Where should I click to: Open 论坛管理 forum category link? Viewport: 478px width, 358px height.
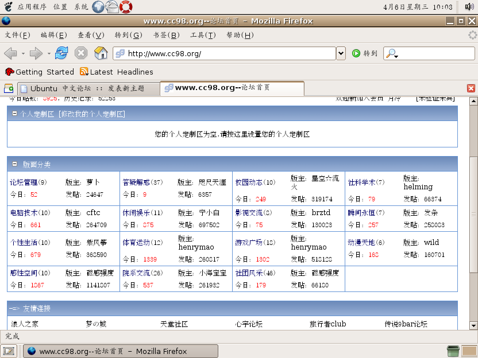pos(24,182)
